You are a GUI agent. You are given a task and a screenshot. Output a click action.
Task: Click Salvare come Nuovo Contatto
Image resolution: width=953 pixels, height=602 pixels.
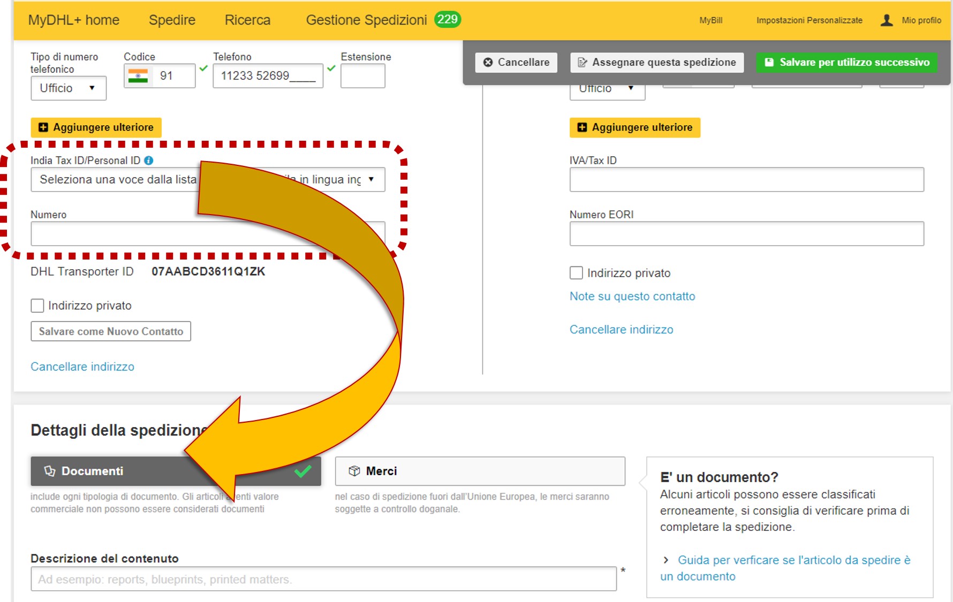click(111, 331)
